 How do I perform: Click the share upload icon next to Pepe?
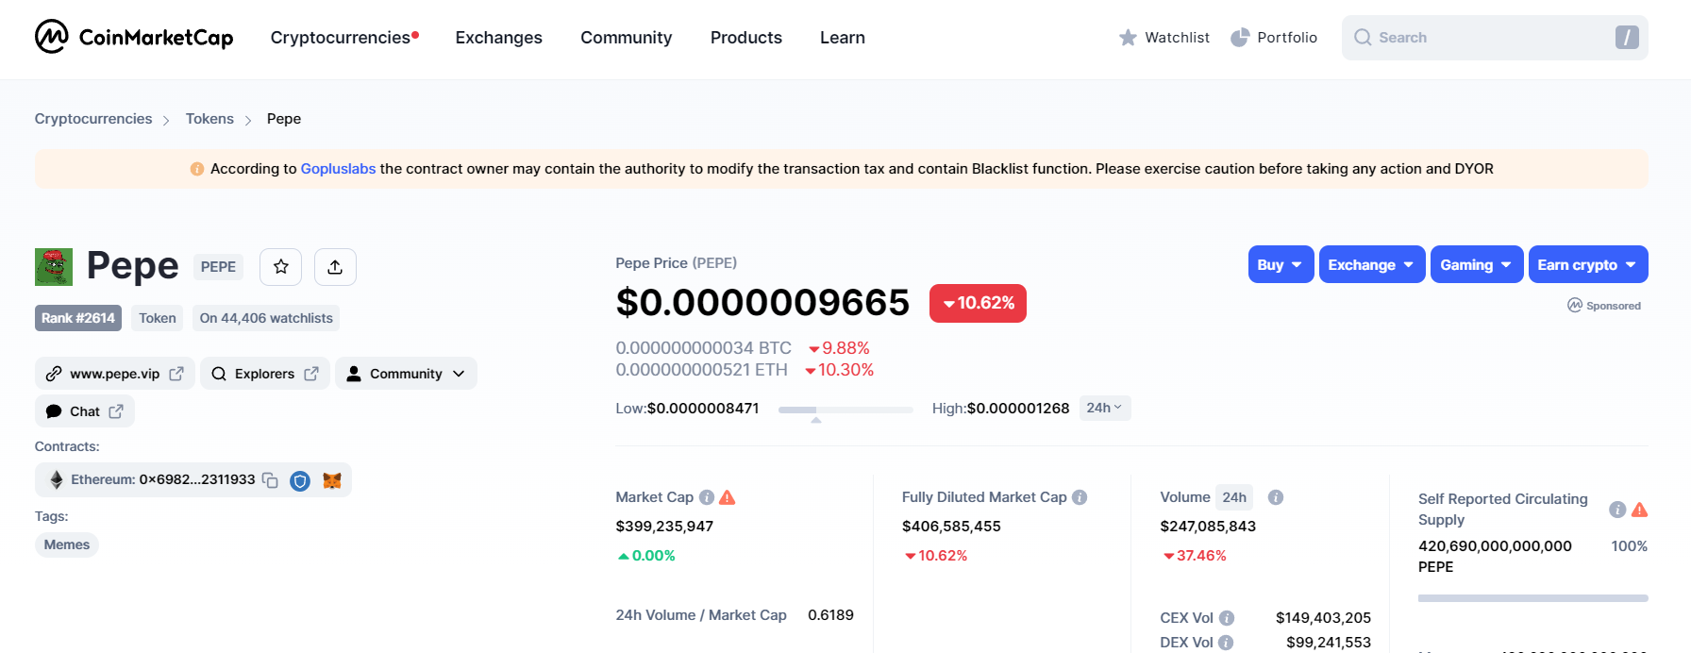coord(335,267)
